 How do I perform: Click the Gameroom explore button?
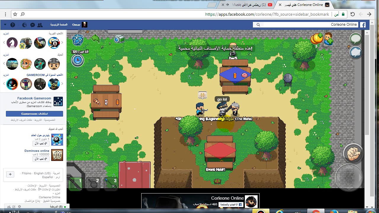(x=34, y=114)
